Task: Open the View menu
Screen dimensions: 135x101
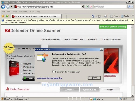Action: (x=15, y=12)
